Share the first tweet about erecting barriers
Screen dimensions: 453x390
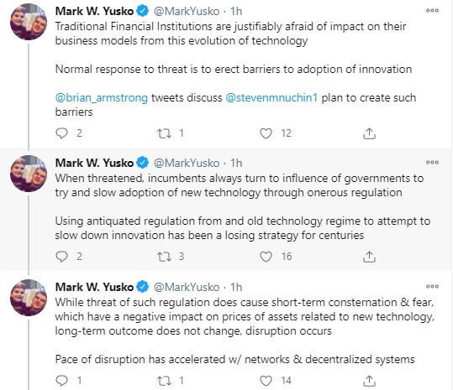click(369, 133)
